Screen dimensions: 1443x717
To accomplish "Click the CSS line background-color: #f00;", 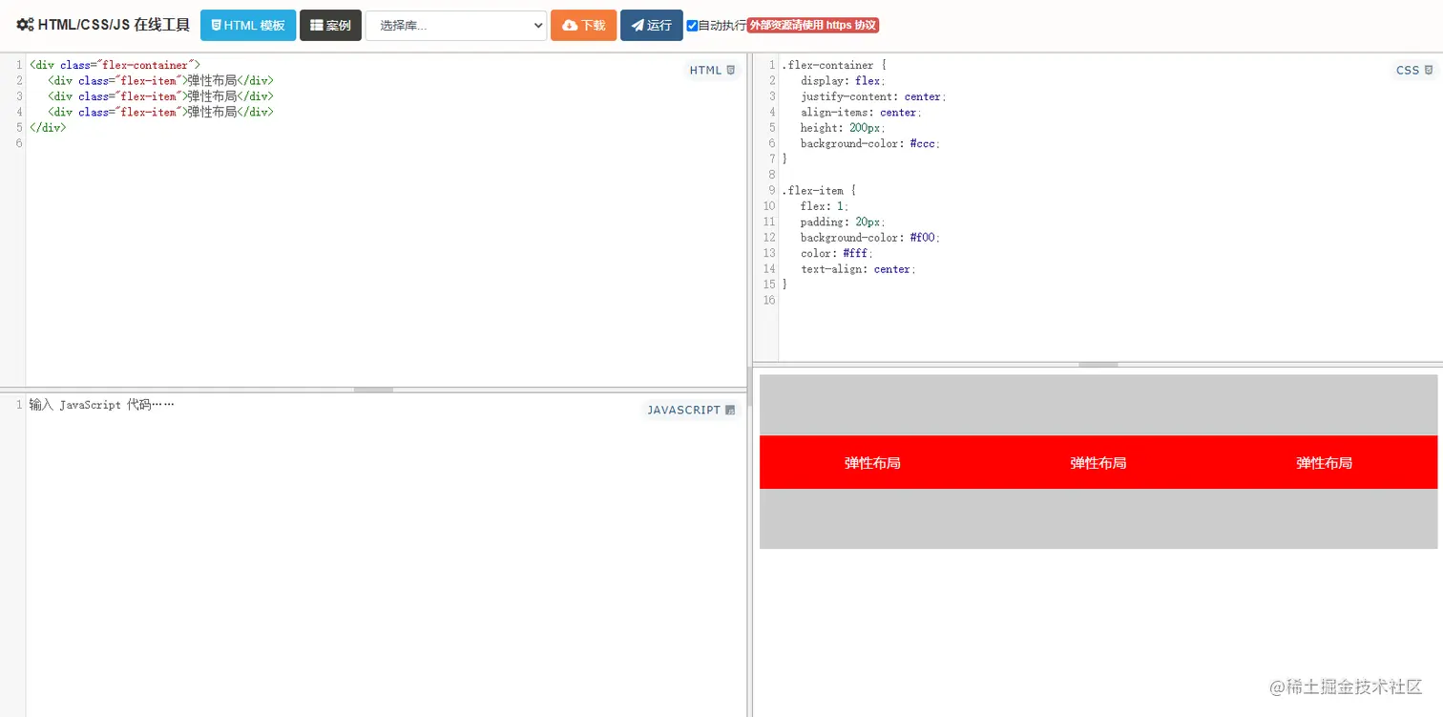I will 870,237.
